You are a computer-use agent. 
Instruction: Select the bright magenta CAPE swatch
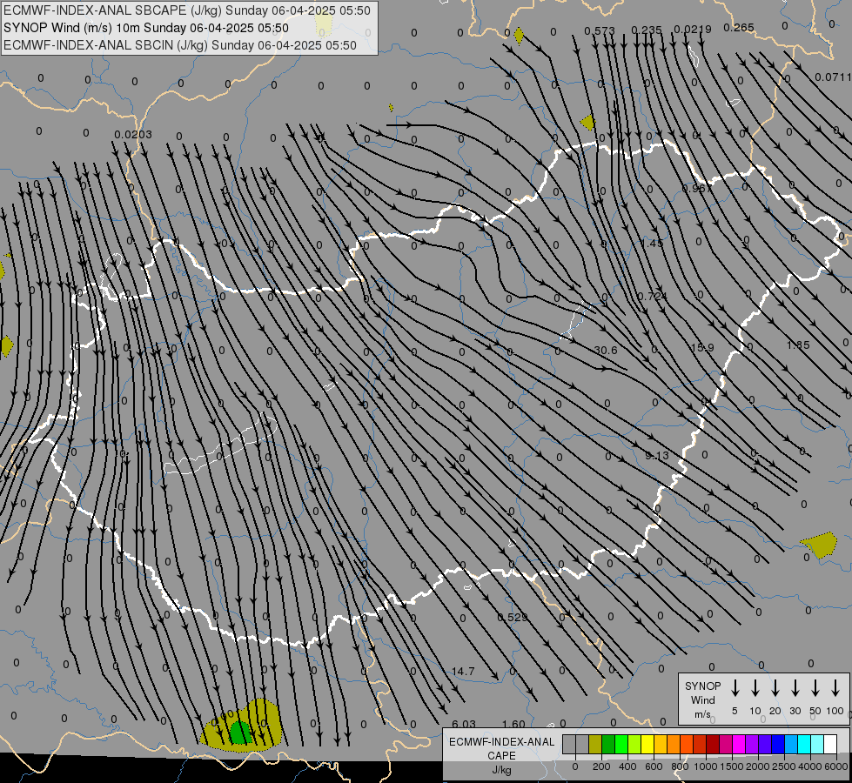coord(739,745)
